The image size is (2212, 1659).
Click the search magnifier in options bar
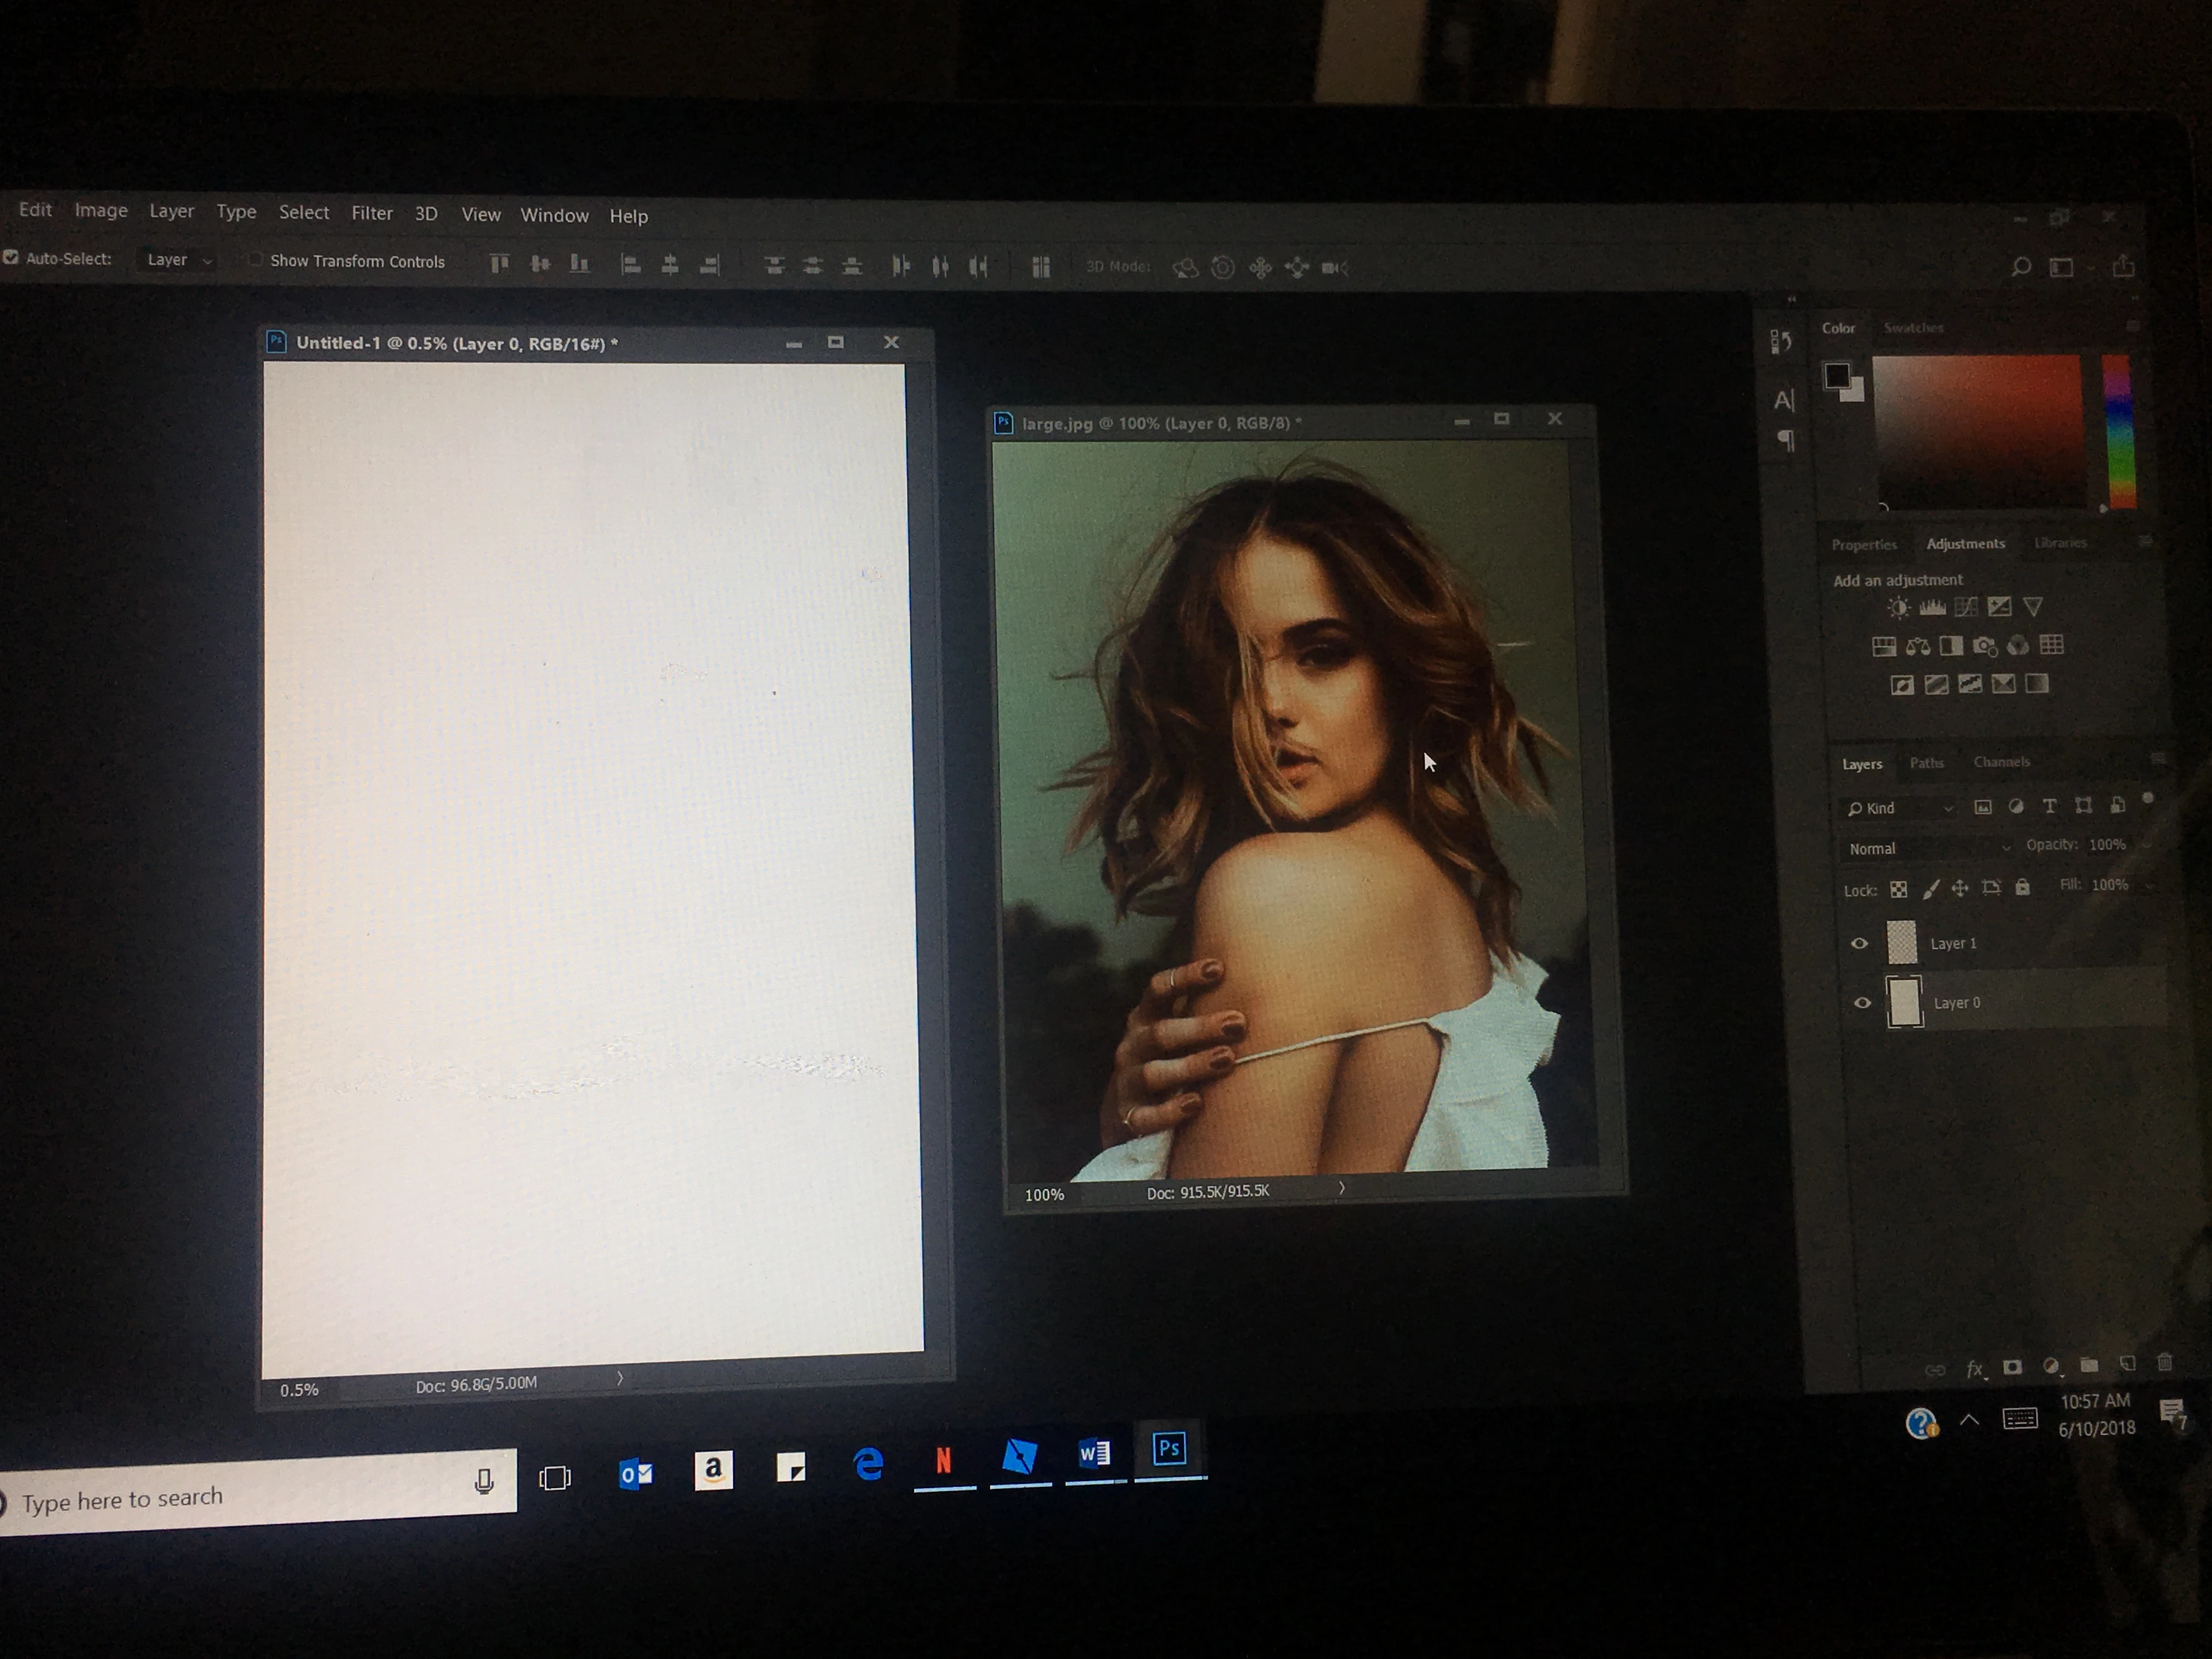[2020, 267]
